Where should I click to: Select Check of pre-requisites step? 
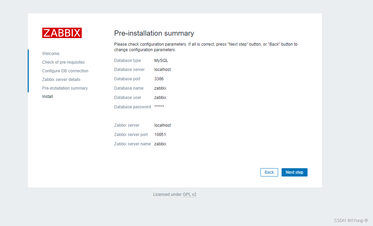[63, 62]
